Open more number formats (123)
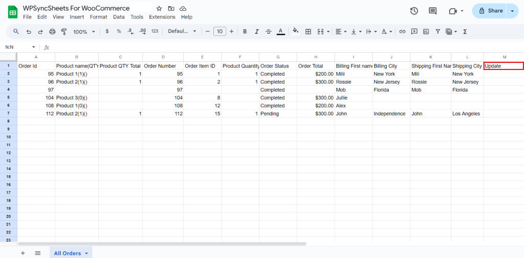The image size is (524, 258). click(155, 31)
